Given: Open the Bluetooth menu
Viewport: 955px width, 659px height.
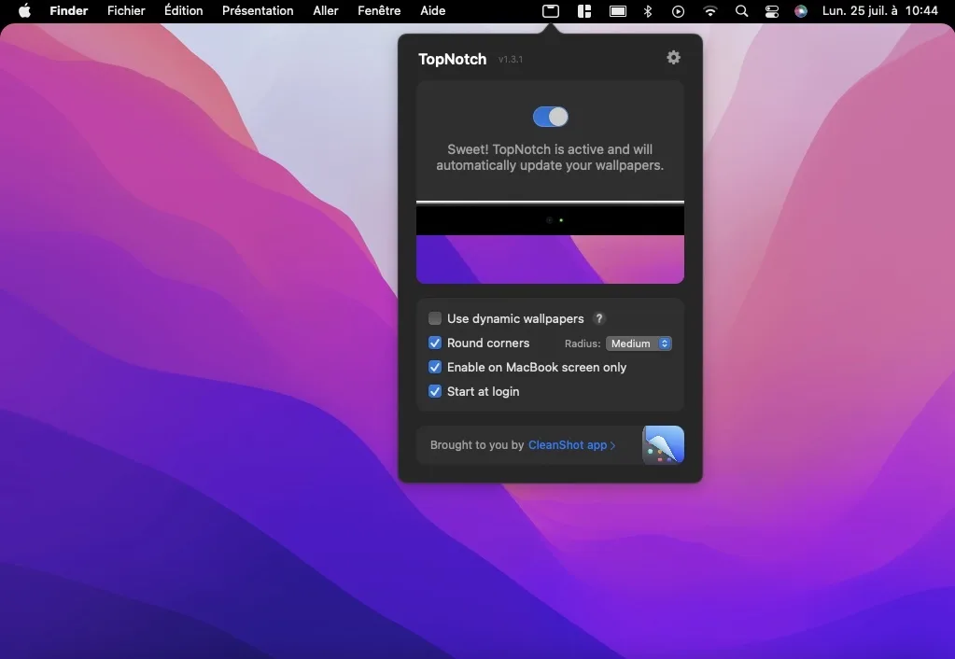Looking at the screenshot, I should click(648, 11).
